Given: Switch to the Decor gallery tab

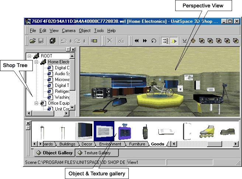Looking at the screenshot, I should click(87, 144).
